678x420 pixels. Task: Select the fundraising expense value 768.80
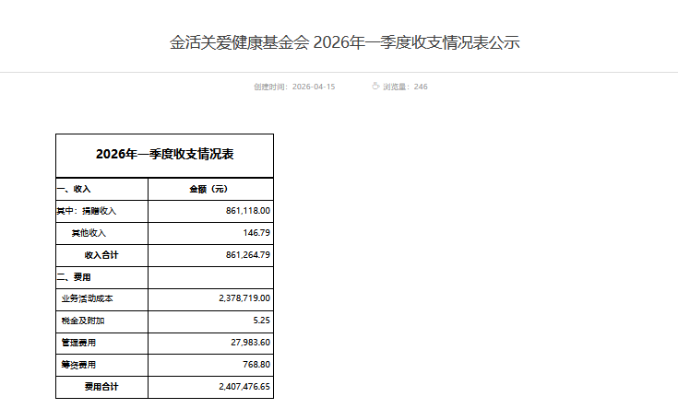(256, 365)
